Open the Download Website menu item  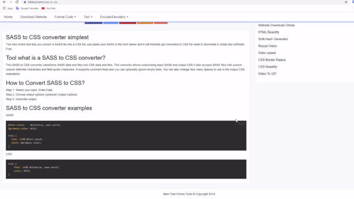pos(33,17)
